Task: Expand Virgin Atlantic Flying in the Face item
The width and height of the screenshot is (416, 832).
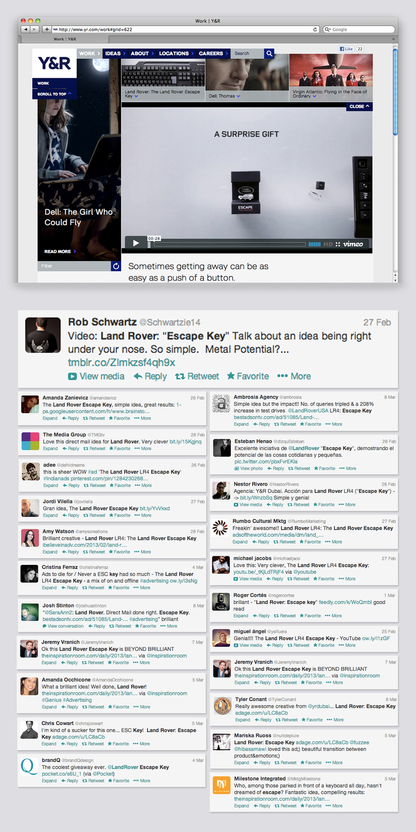Action: point(330,94)
